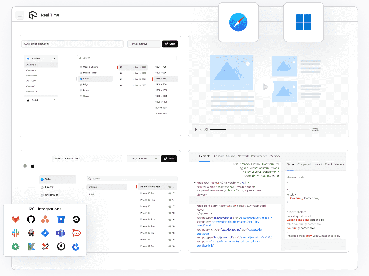Click Start in the desktop panel
369x276 pixels.
pyautogui.click(x=170, y=44)
